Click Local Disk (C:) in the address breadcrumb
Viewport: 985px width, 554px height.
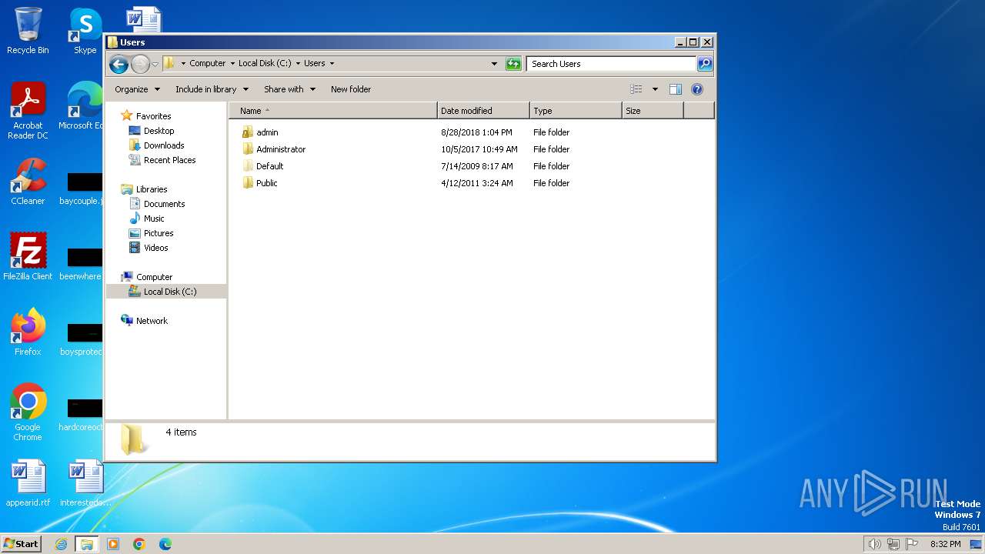pos(265,64)
